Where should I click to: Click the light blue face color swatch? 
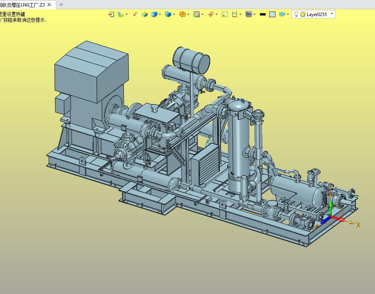pos(272,14)
